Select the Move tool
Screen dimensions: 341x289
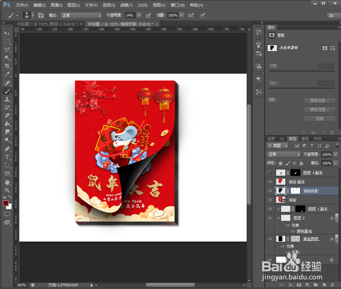(x=7, y=33)
